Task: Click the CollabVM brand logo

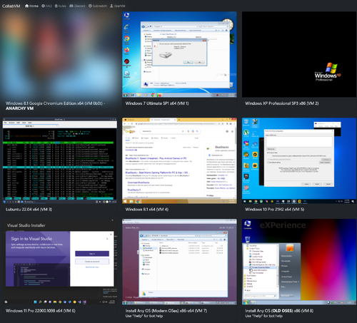Action: 11,6
